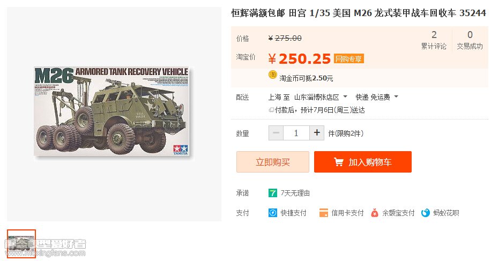Click the 立即购买 buy now button
Screen dimensions: 491x261
pyautogui.click(x=273, y=162)
